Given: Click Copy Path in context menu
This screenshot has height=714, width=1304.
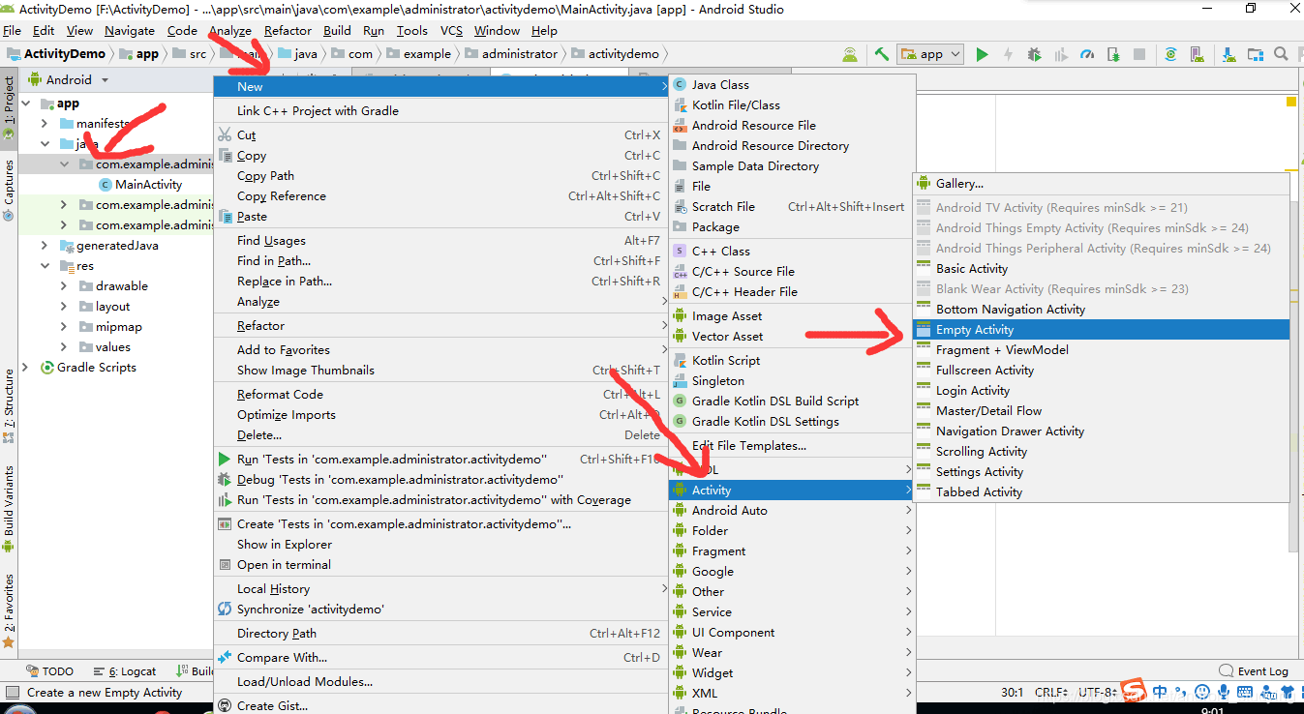Looking at the screenshot, I should 440,176.
